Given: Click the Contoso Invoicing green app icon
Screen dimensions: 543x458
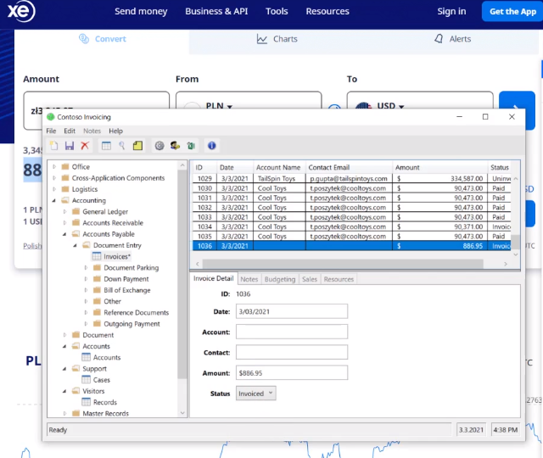Looking at the screenshot, I should click(x=51, y=117).
